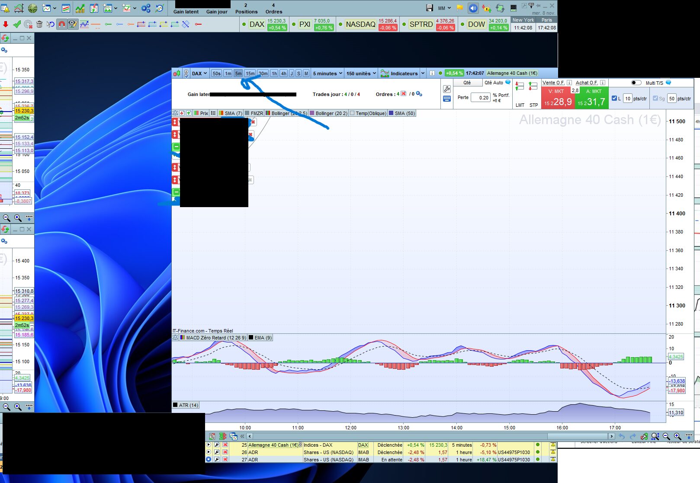Click the wrench icon in Allemagne 40 row
The height and width of the screenshot is (483, 700).
point(217,445)
